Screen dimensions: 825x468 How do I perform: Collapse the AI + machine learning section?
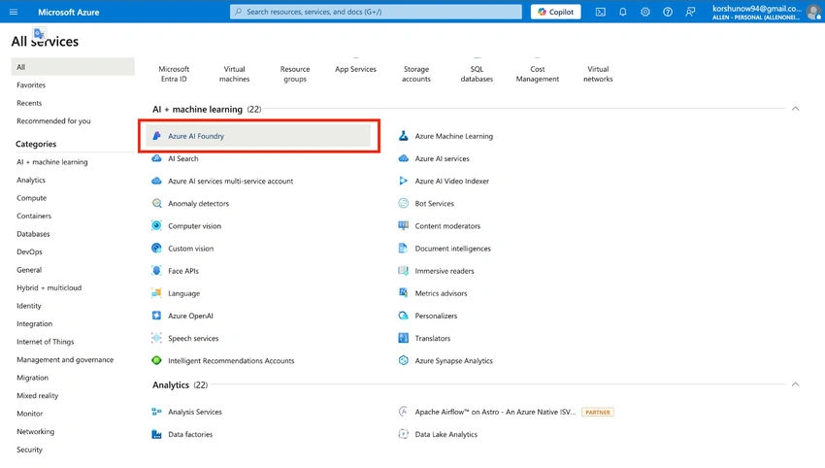[x=796, y=109]
